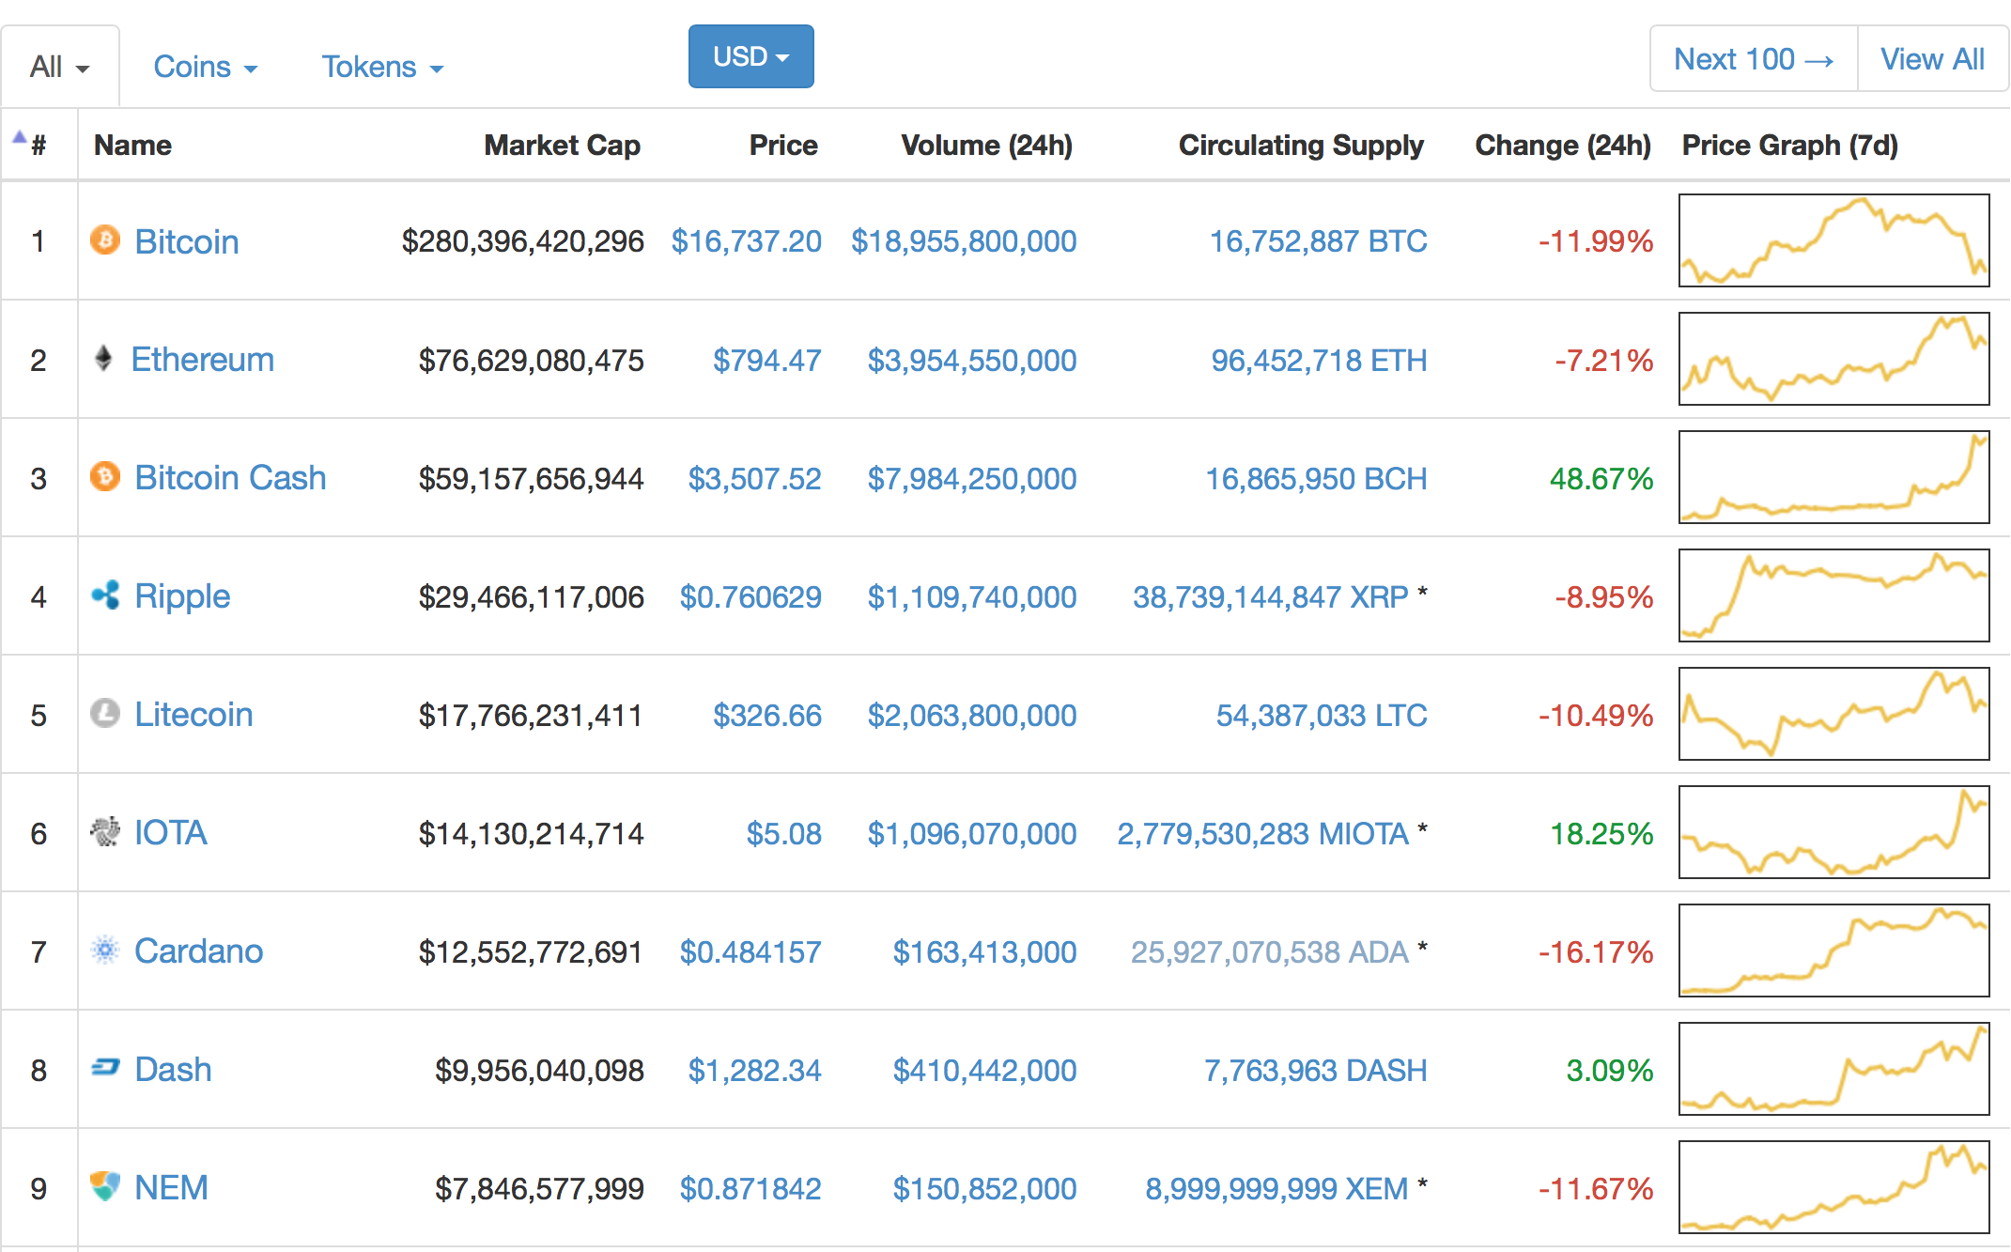Click Ethereum 24h volume value
This screenshot has width=2011, height=1252.
pyautogui.click(x=971, y=360)
